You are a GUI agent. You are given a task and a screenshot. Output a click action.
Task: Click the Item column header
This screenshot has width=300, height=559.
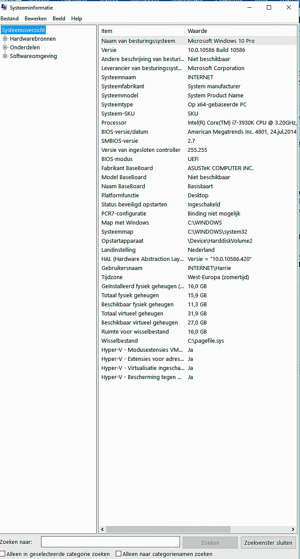tap(142, 31)
